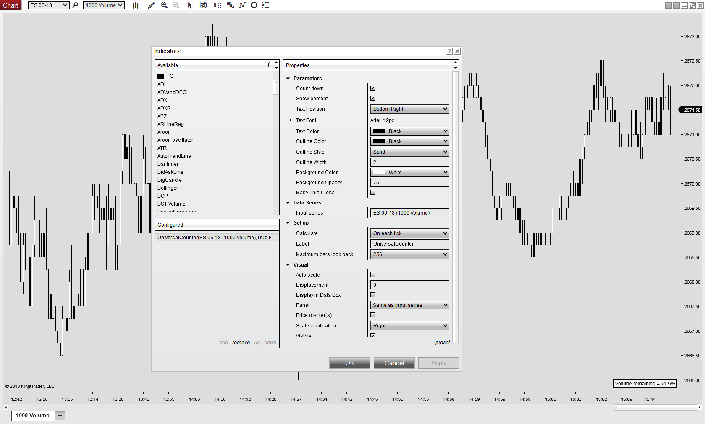Open the Outline Style dropdown
This screenshot has height=424, width=705.
410,152
